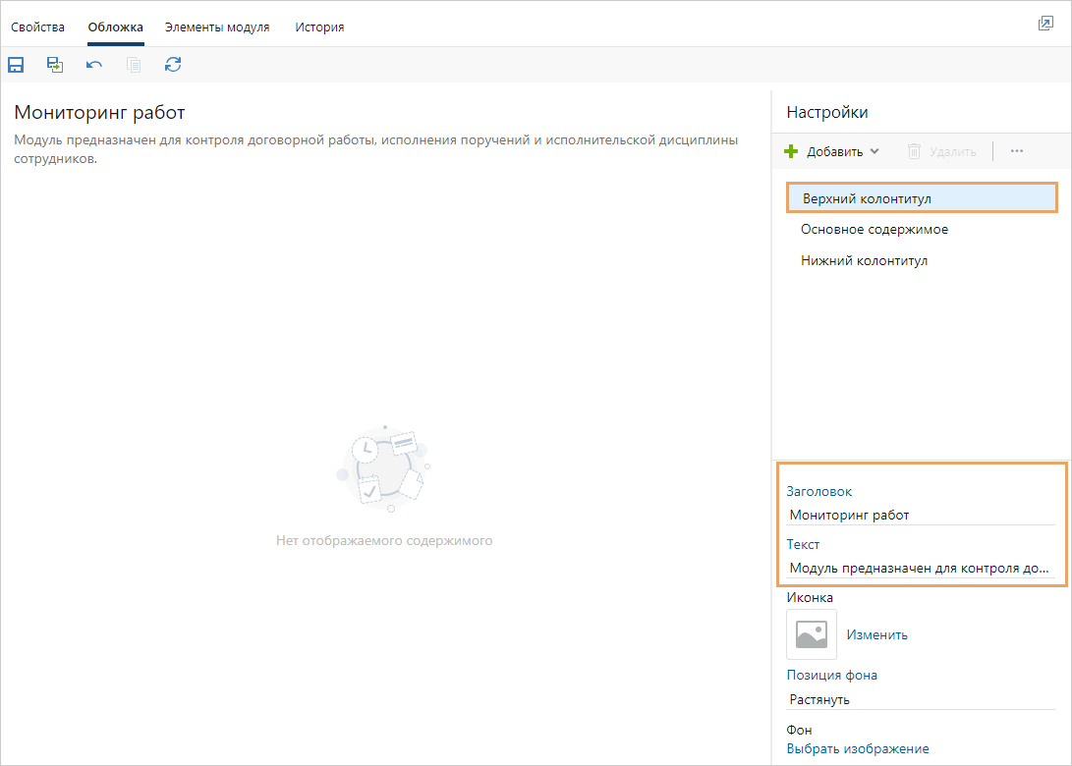Open in new window icon top right

click(x=1045, y=24)
